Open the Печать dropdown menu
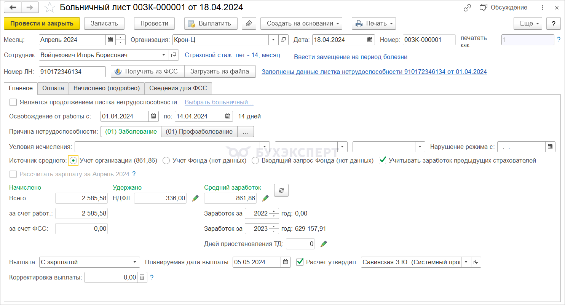565x305 pixels. click(374, 23)
